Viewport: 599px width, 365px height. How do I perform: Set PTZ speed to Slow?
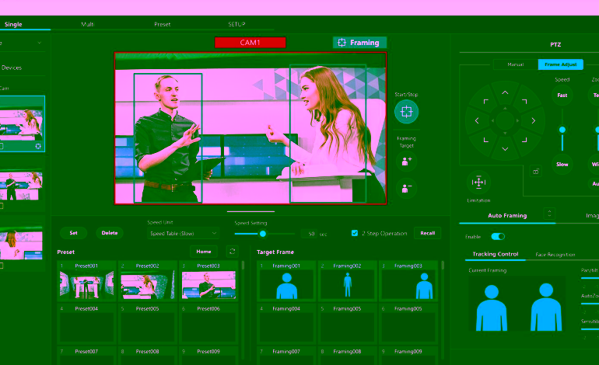(x=562, y=165)
